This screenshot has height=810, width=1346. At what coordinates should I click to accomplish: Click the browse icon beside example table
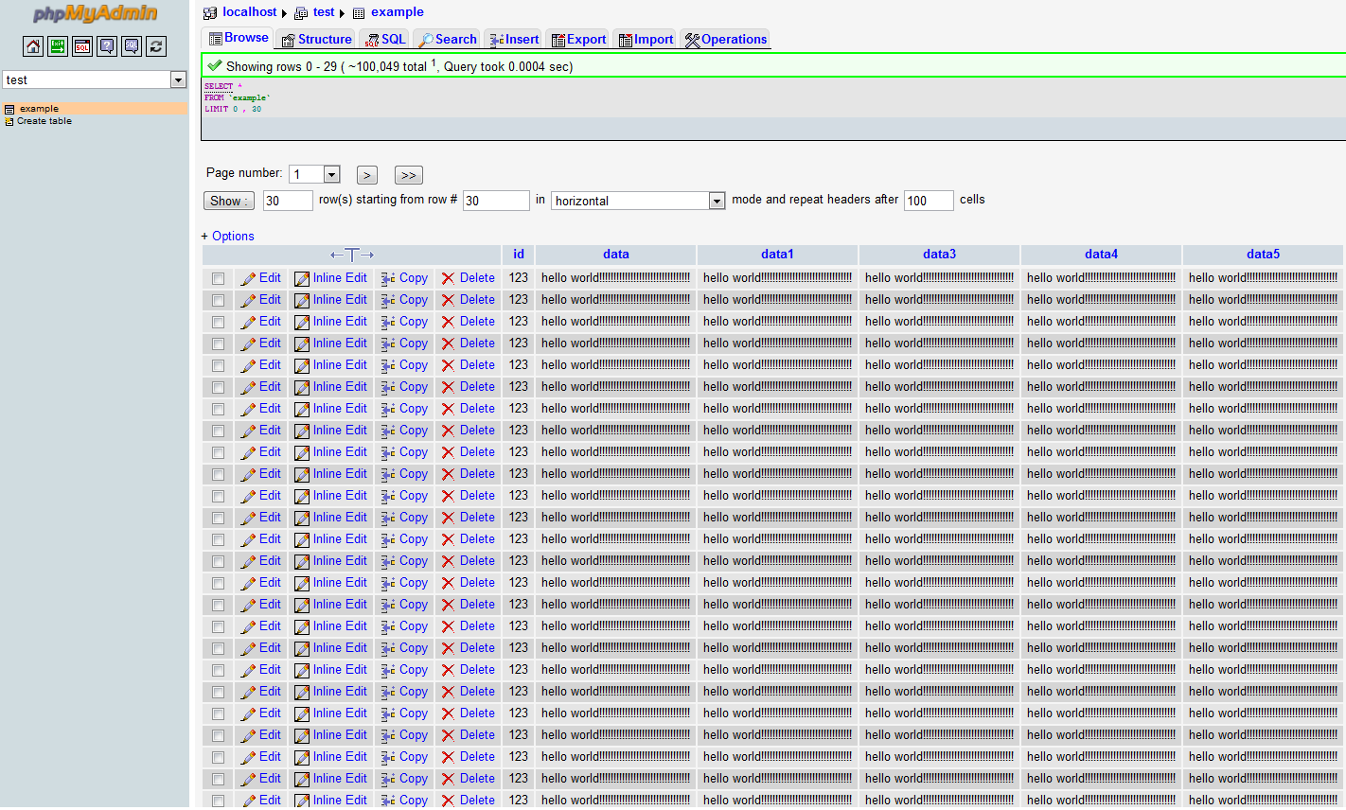(x=9, y=109)
